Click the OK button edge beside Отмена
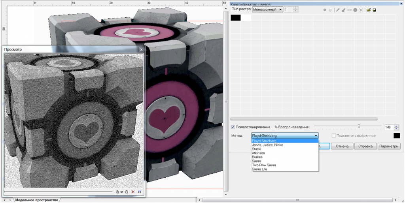This screenshot has height=203, width=405. (x=324, y=146)
